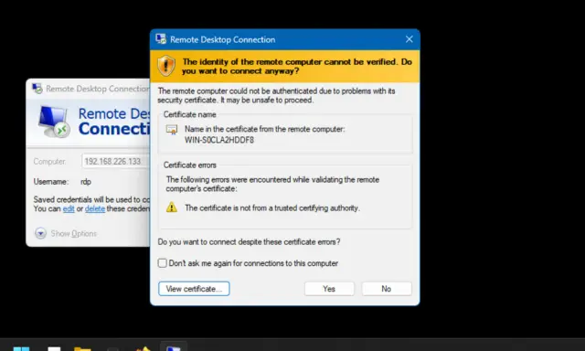This screenshot has width=585, height=351.
Task: Open the Windows Start button on taskbar
Action: [21, 349]
